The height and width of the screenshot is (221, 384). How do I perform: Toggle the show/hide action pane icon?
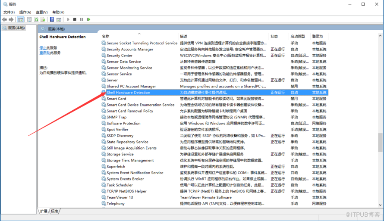[59, 19]
